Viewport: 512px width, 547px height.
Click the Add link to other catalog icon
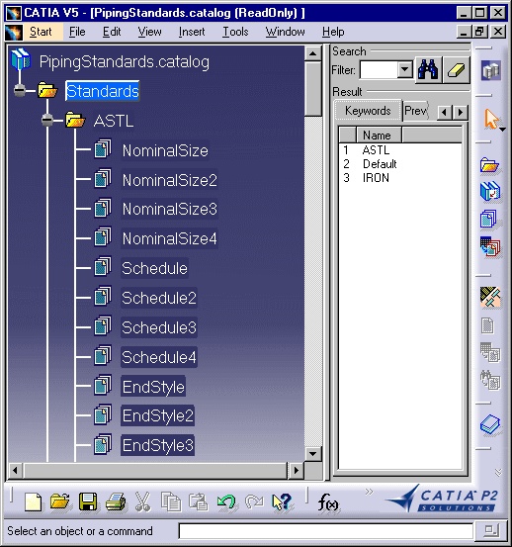click(490, 191)
